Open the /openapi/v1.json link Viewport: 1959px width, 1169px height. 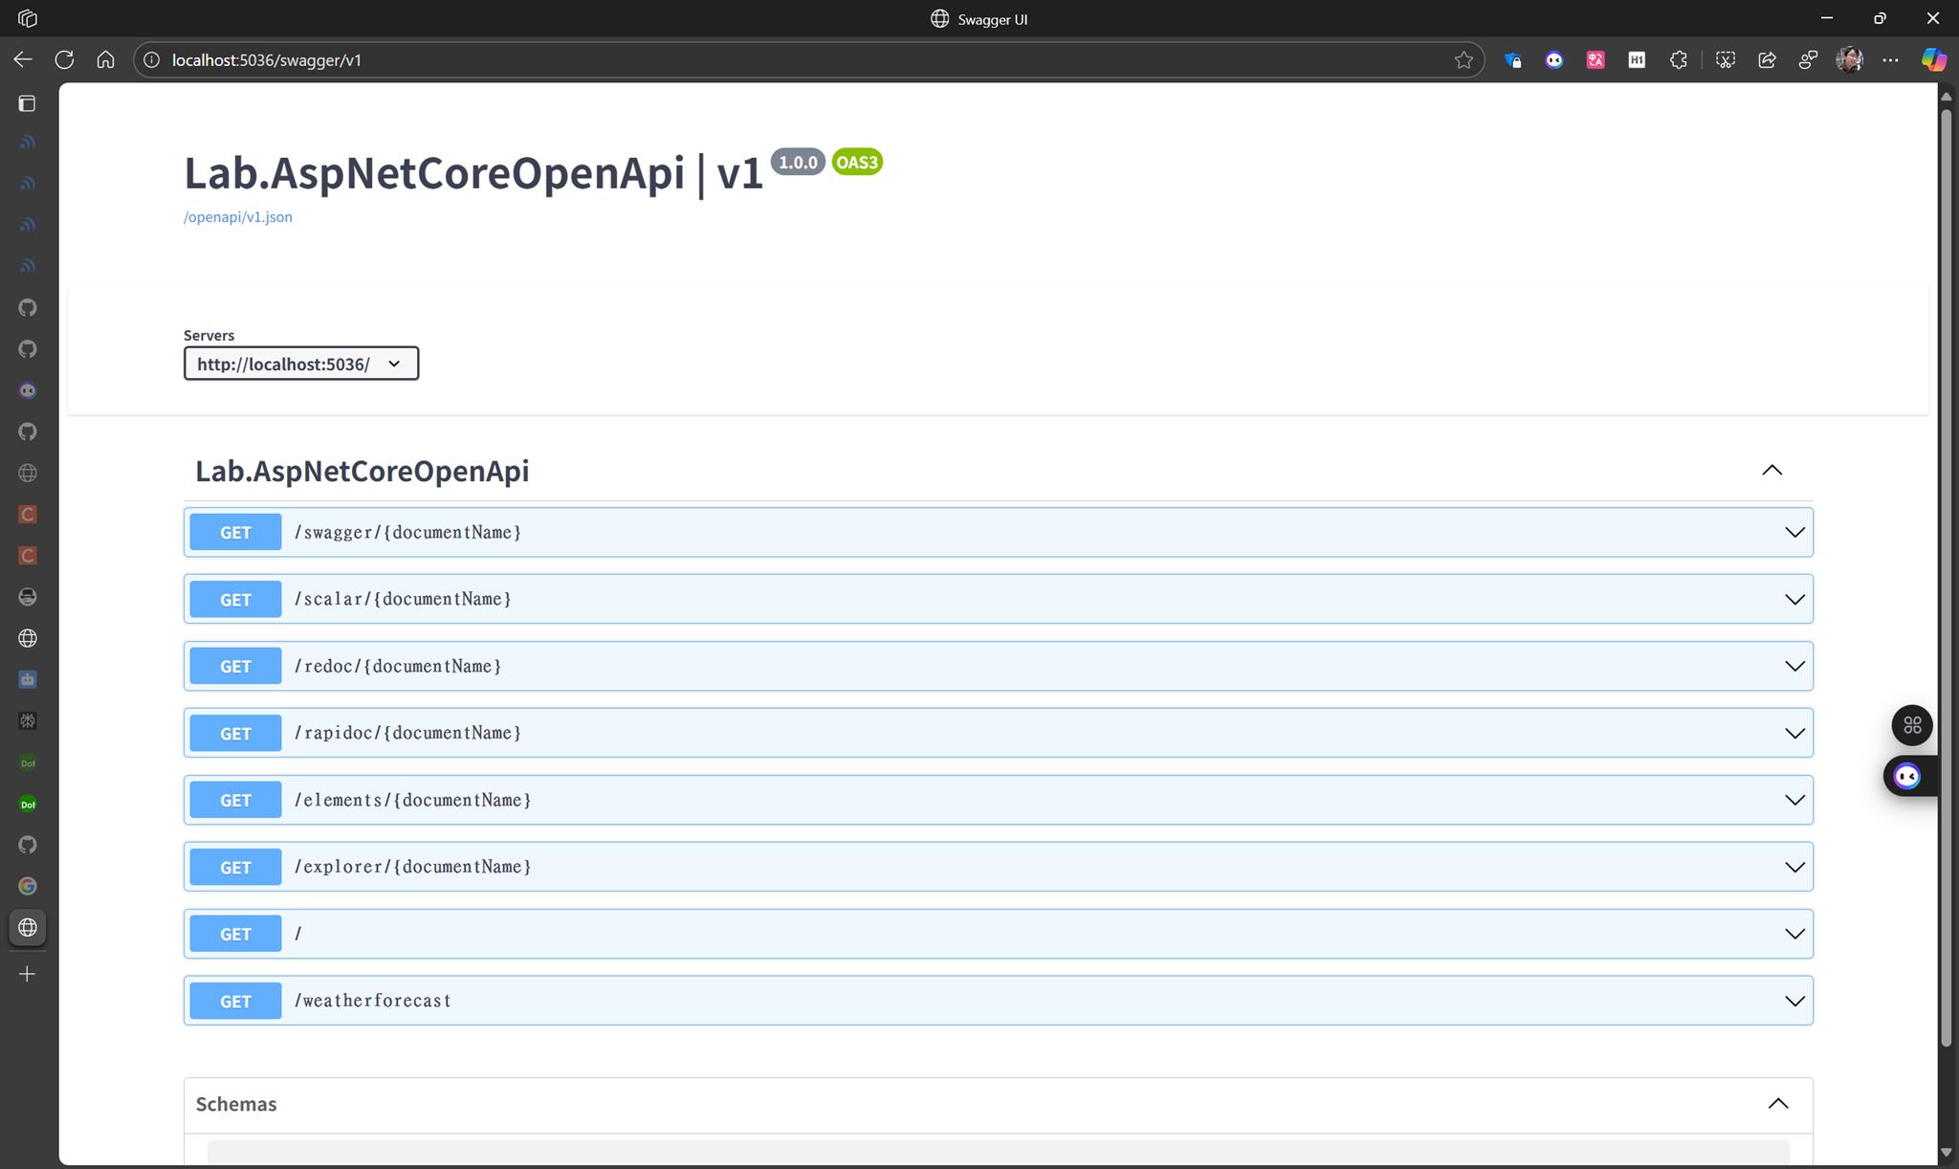(237, 217)
